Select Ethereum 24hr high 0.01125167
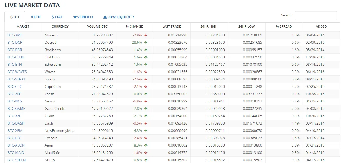Image resolution: width=343 pixels, height=163 pixels. (x=215, y=65)
